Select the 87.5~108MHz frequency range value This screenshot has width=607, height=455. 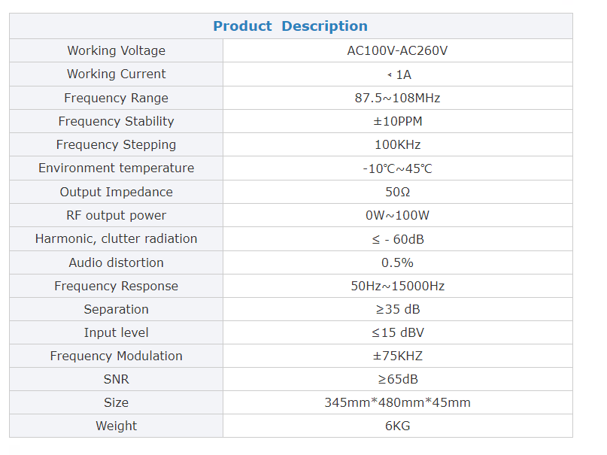[x=397, y=98]
